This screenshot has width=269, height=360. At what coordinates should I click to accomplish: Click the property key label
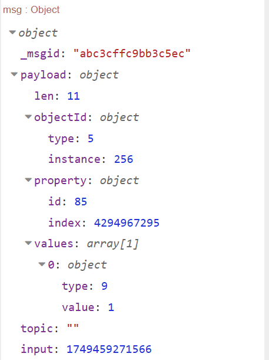click(60, 181)
